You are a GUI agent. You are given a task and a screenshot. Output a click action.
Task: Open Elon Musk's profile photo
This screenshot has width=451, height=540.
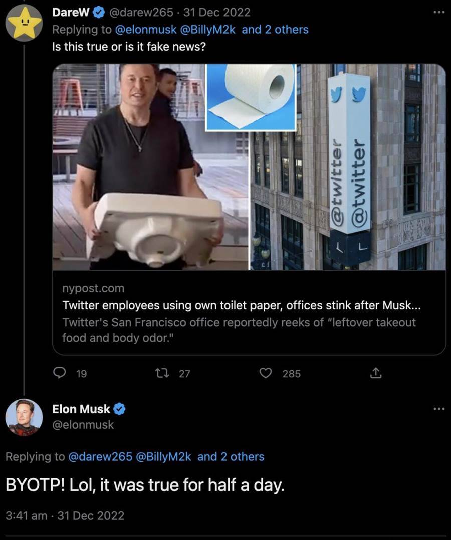click(24, 417)
